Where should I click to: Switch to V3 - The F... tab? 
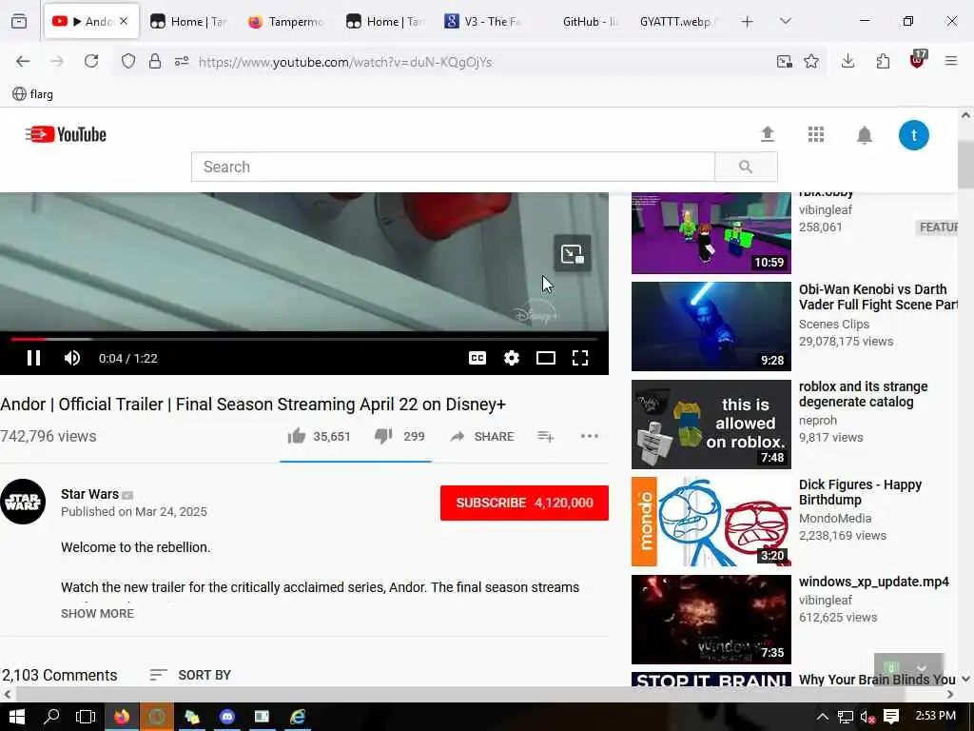[x=482, y=22]
